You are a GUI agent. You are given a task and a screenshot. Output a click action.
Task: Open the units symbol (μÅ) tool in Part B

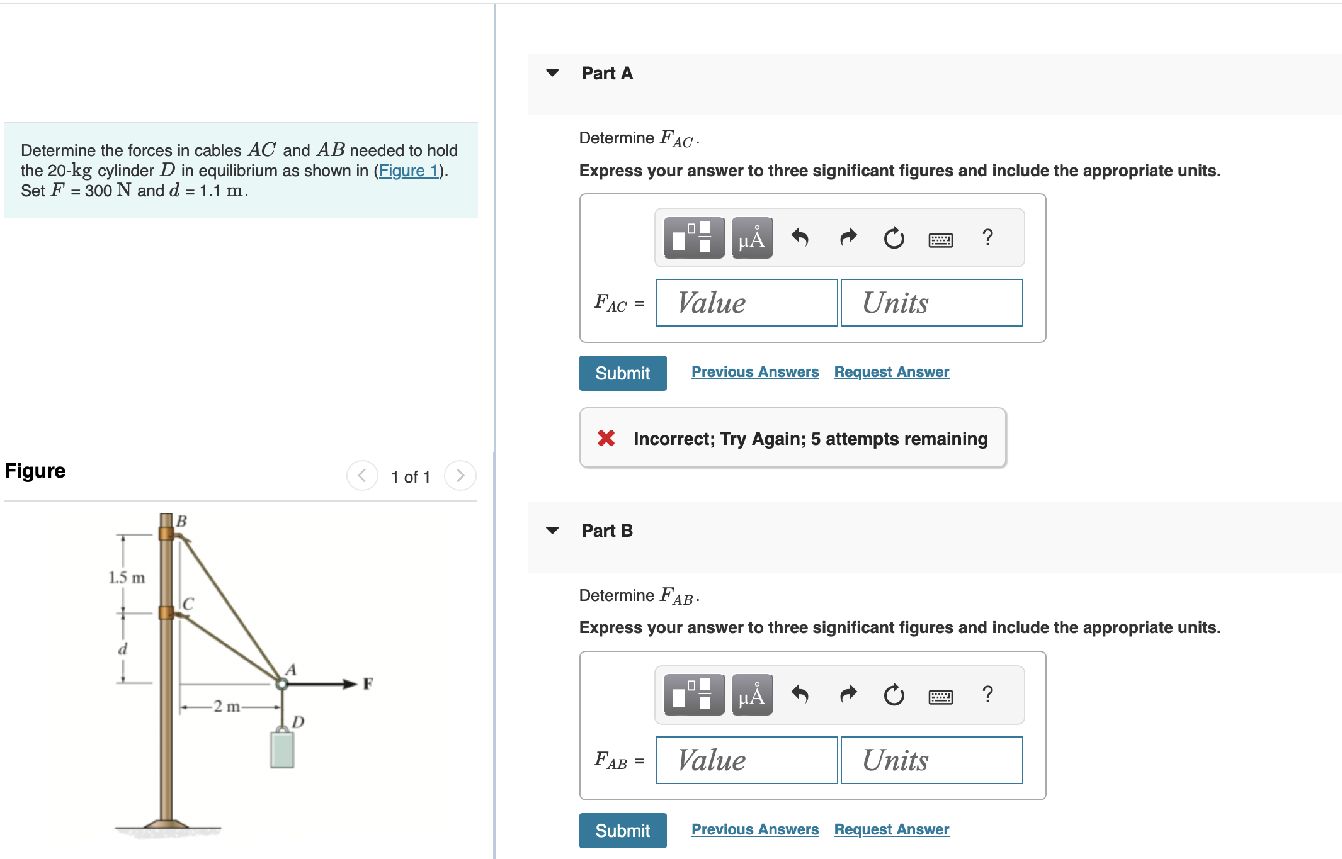pos(752,695)
